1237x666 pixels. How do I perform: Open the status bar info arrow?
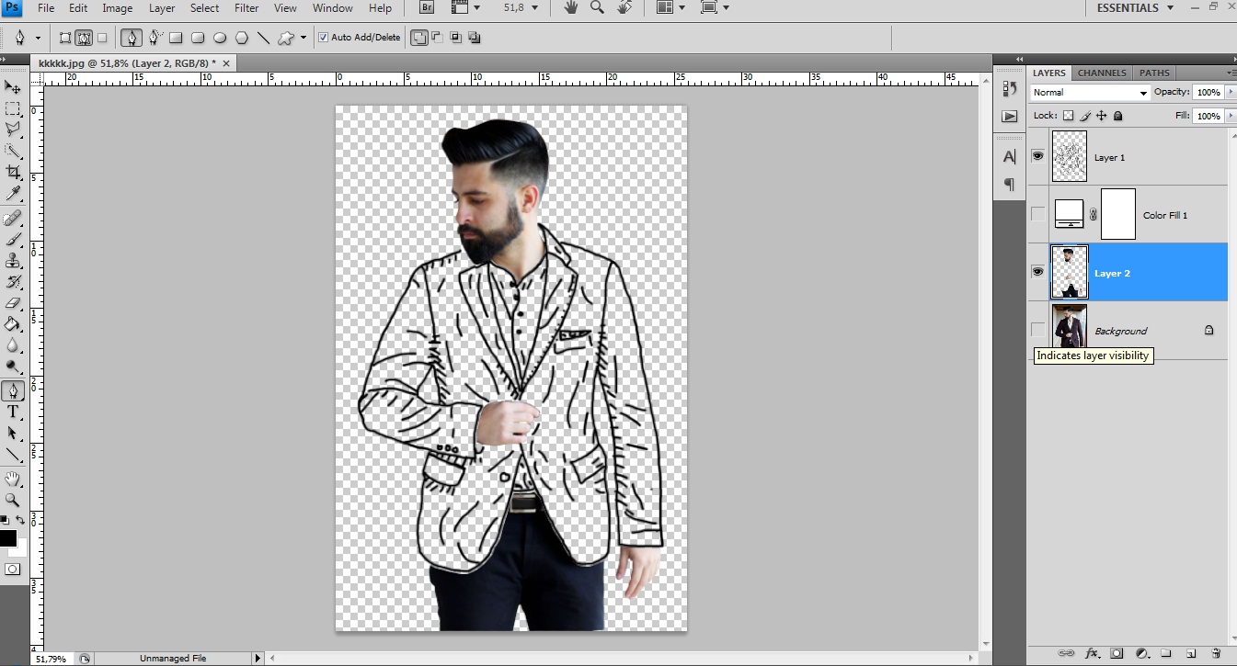pos(257,658)
